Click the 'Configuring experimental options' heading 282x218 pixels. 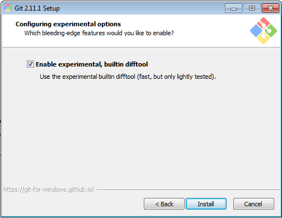point(68,24)
